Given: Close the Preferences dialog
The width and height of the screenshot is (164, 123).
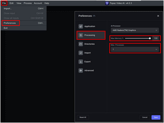Looking at the screenshot, I should 158,16.
